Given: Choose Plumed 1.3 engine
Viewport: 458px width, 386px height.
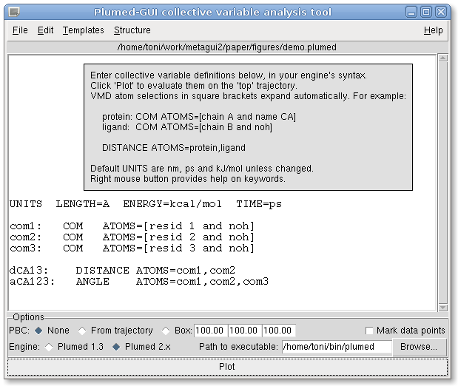Looking at the screenshot, I should coord(49,347).
